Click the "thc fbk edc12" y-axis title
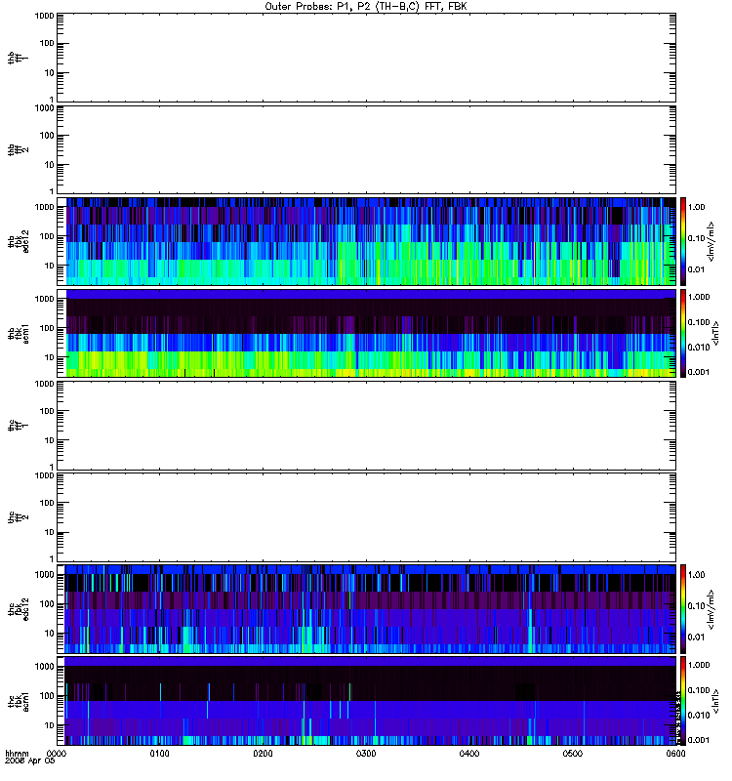This screenshot has height=781, width=732. [x=19, y=608]
